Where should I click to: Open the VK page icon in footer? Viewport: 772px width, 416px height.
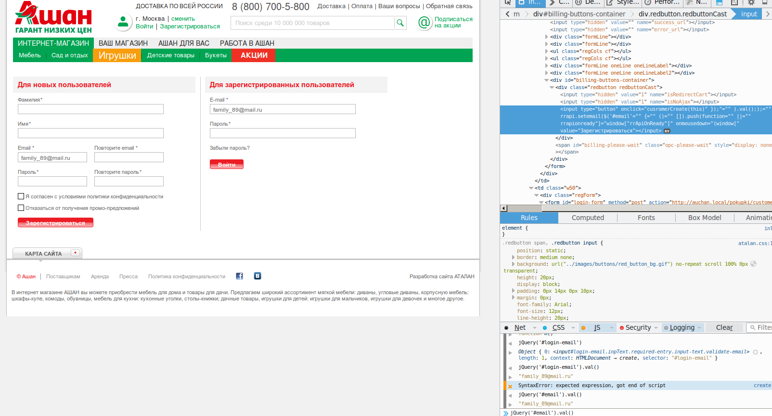coord(257,276)
